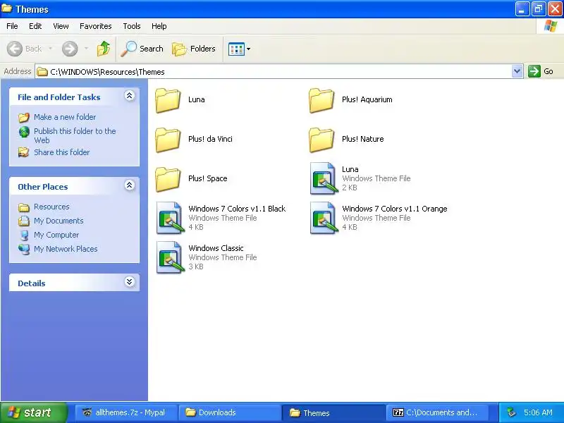The image size is (564, 423).
Task: Click the Windows flag logo
Action: pos(551,26)
